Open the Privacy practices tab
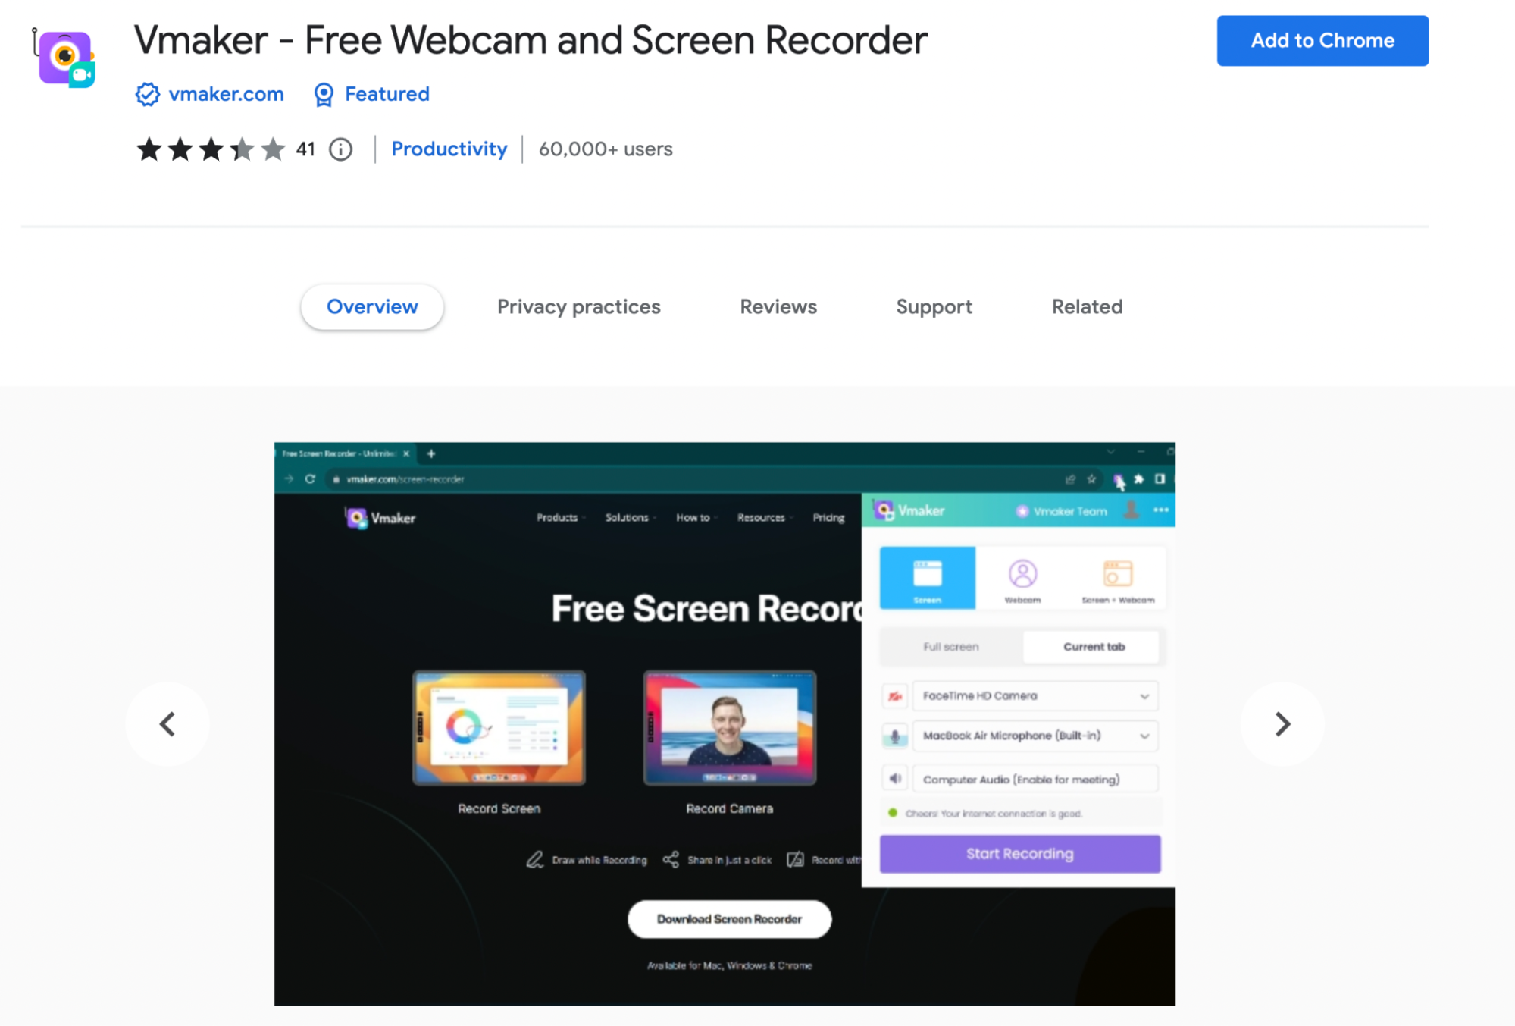1515x1026 pixels. (x=579, y=306)
